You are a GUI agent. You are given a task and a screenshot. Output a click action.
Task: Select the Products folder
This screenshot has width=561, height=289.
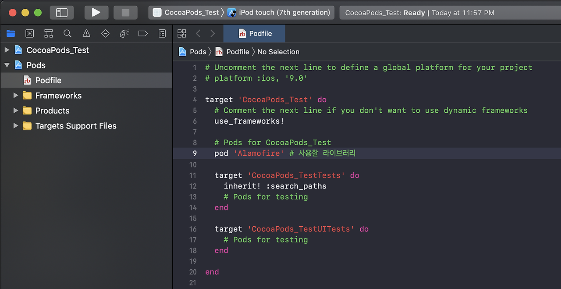(x=86, y=111)
